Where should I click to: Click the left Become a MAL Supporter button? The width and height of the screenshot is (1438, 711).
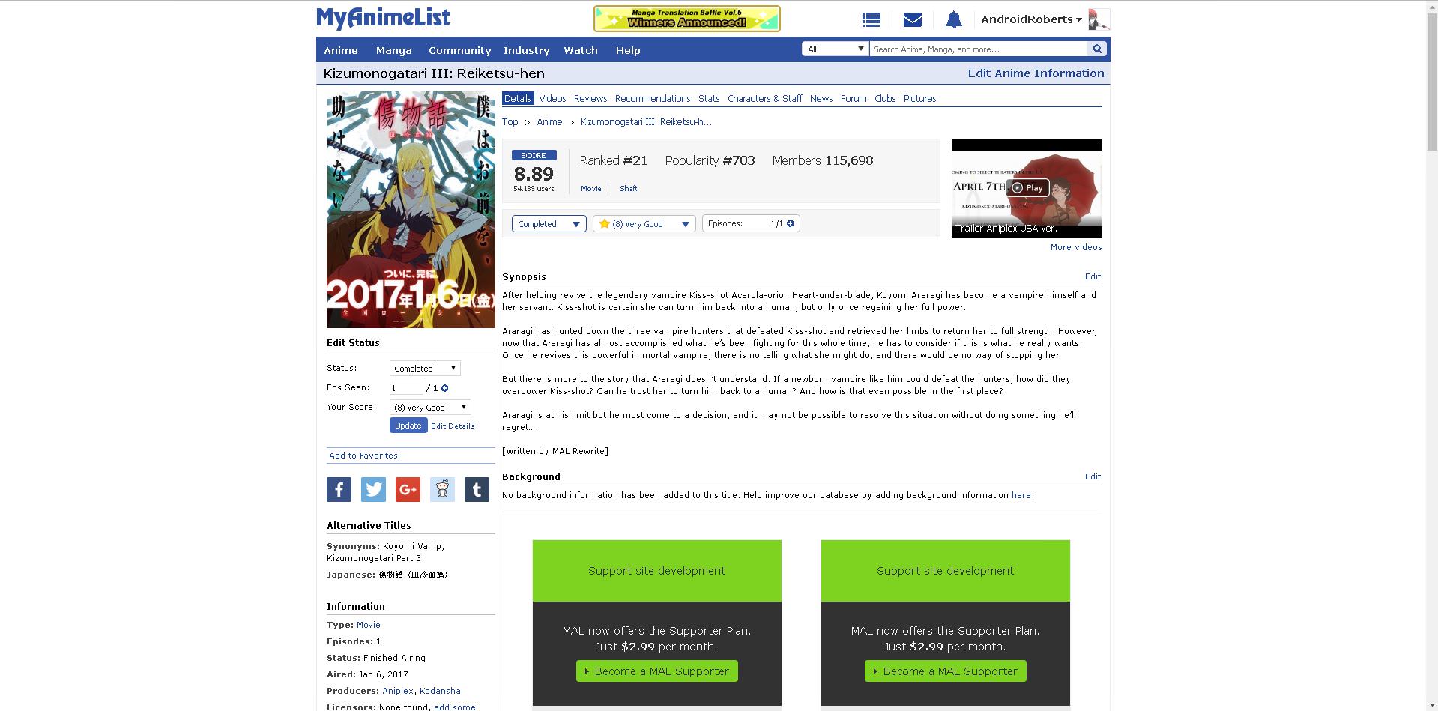[657, 671]
